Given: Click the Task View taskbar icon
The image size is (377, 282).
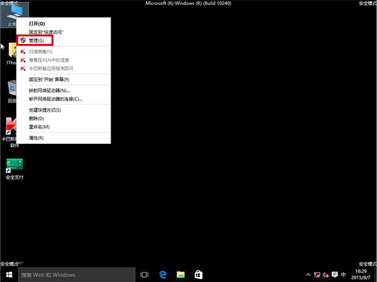Looking at the screenshot, I should tap(145, 274).
